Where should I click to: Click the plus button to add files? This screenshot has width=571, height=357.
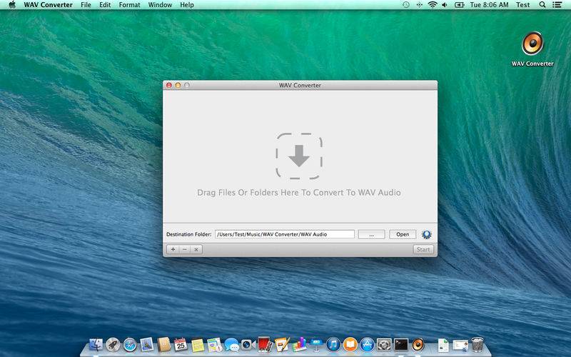tap(173, 249)
